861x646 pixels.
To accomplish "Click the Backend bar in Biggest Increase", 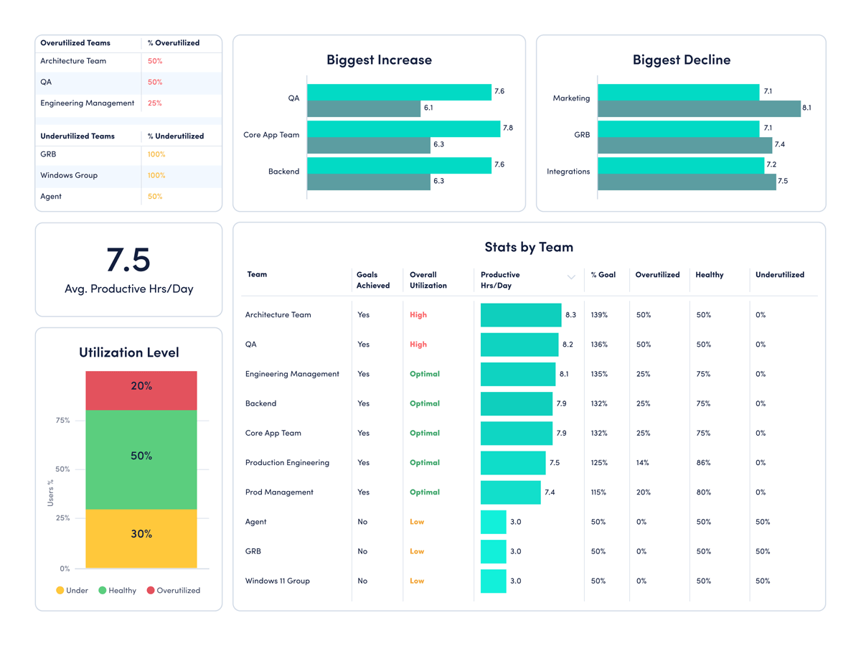I will [x=398, y=164].
